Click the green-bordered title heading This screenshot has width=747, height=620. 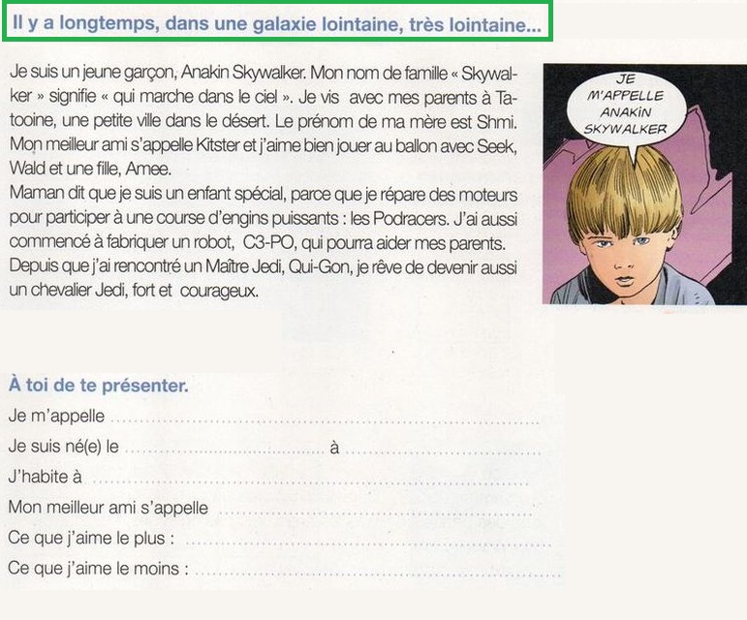point(277,22)
